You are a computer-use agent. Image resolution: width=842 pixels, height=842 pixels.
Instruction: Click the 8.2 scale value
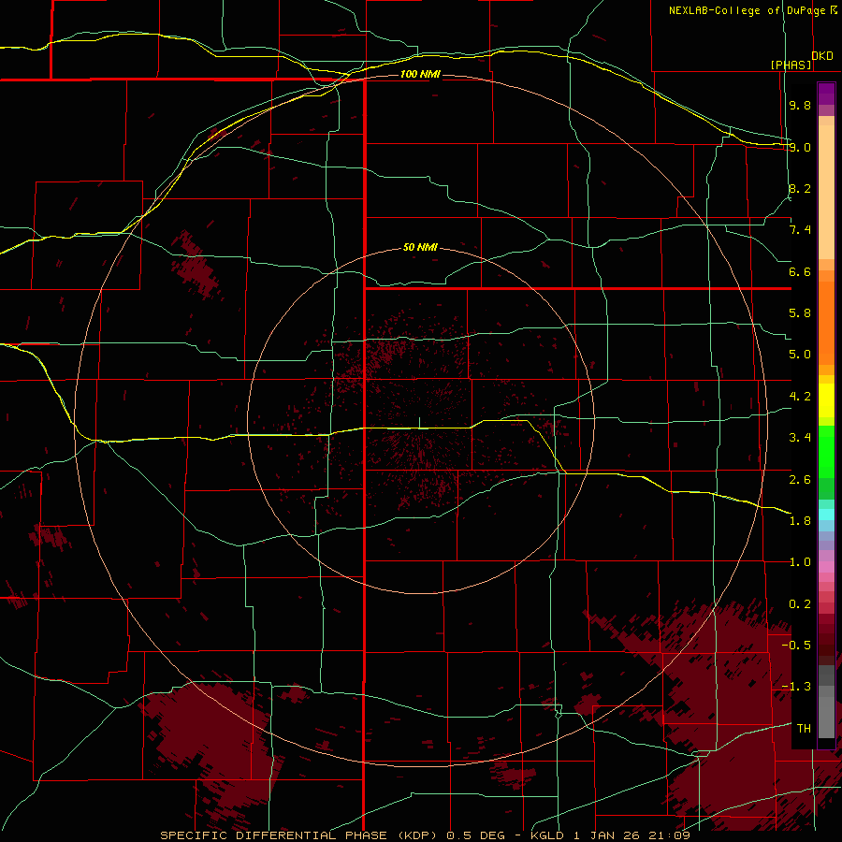(x=800, y=188)
